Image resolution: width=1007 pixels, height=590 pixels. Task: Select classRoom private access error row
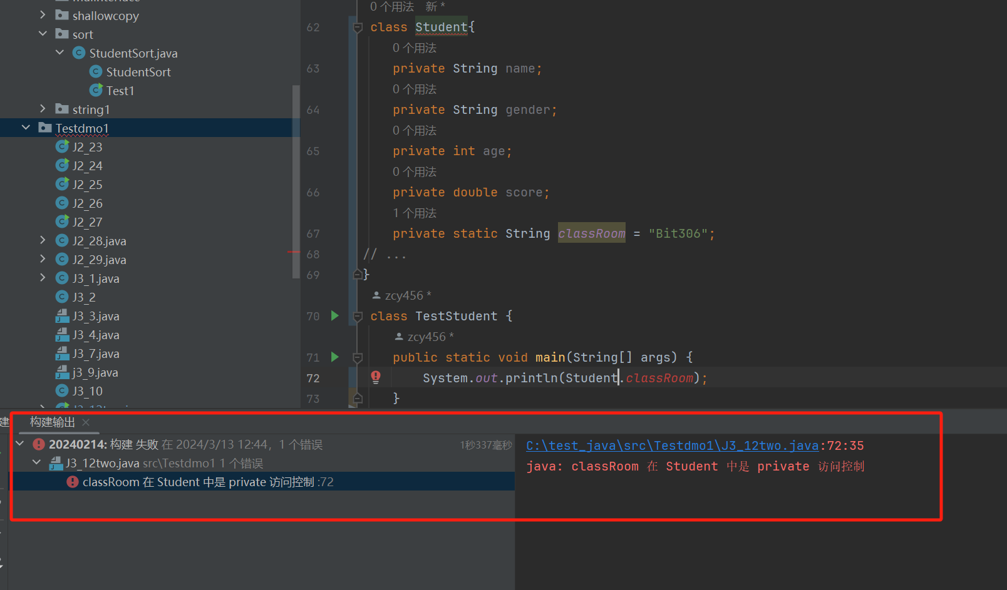(x=264, y=482)
